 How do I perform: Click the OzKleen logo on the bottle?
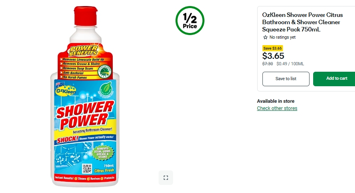point(66,91)
